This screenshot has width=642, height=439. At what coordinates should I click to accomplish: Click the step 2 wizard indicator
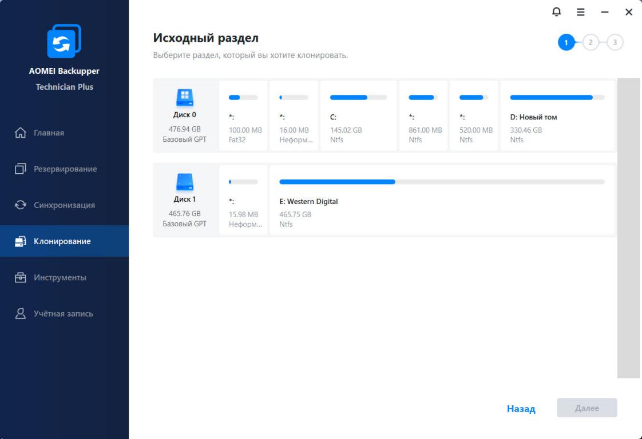[591, 42]
